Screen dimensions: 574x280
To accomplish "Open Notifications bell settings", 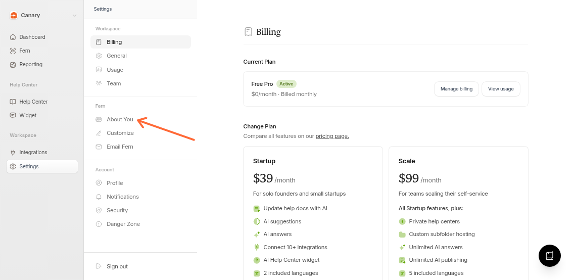I will click(122, 197).
